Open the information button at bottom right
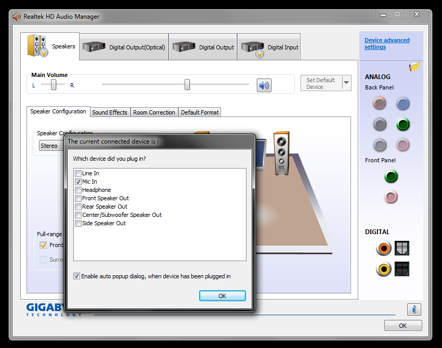 414,310
